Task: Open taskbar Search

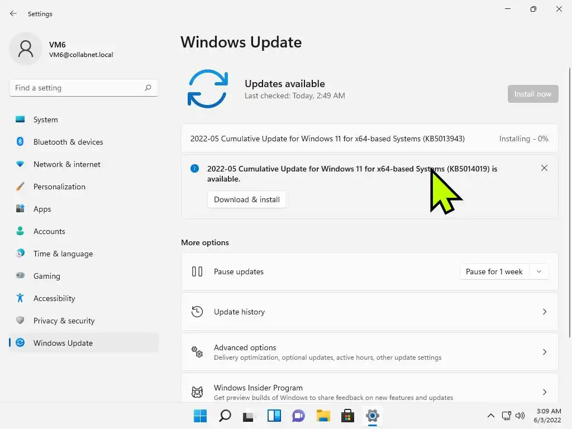Action: [225, 416]
